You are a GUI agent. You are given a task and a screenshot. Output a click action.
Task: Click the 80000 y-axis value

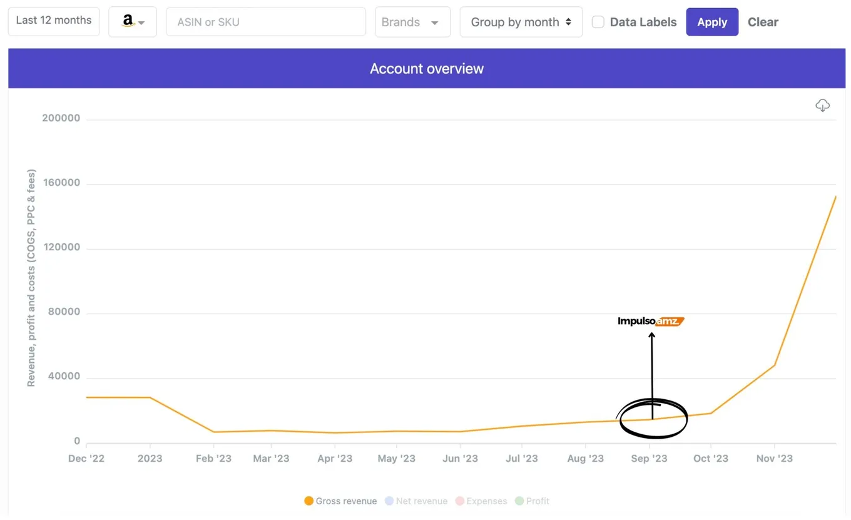click(64, 311)
